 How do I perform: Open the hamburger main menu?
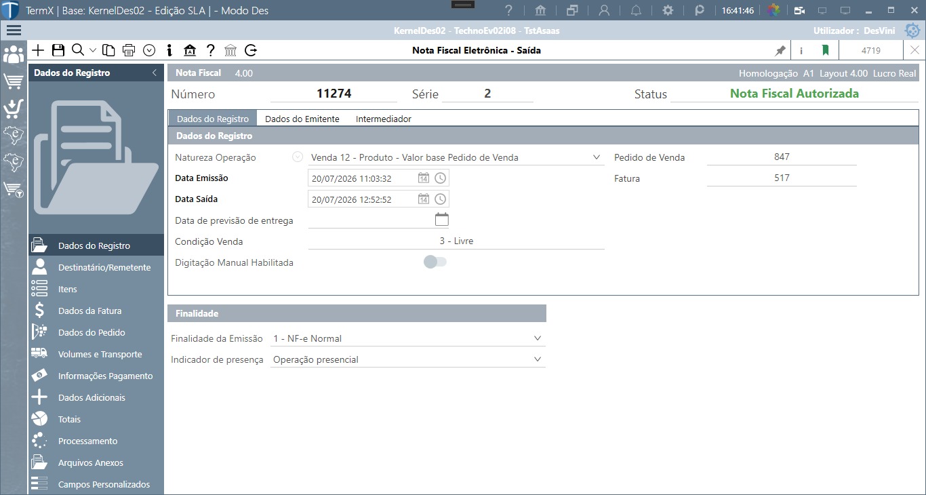tap(14, 31)
